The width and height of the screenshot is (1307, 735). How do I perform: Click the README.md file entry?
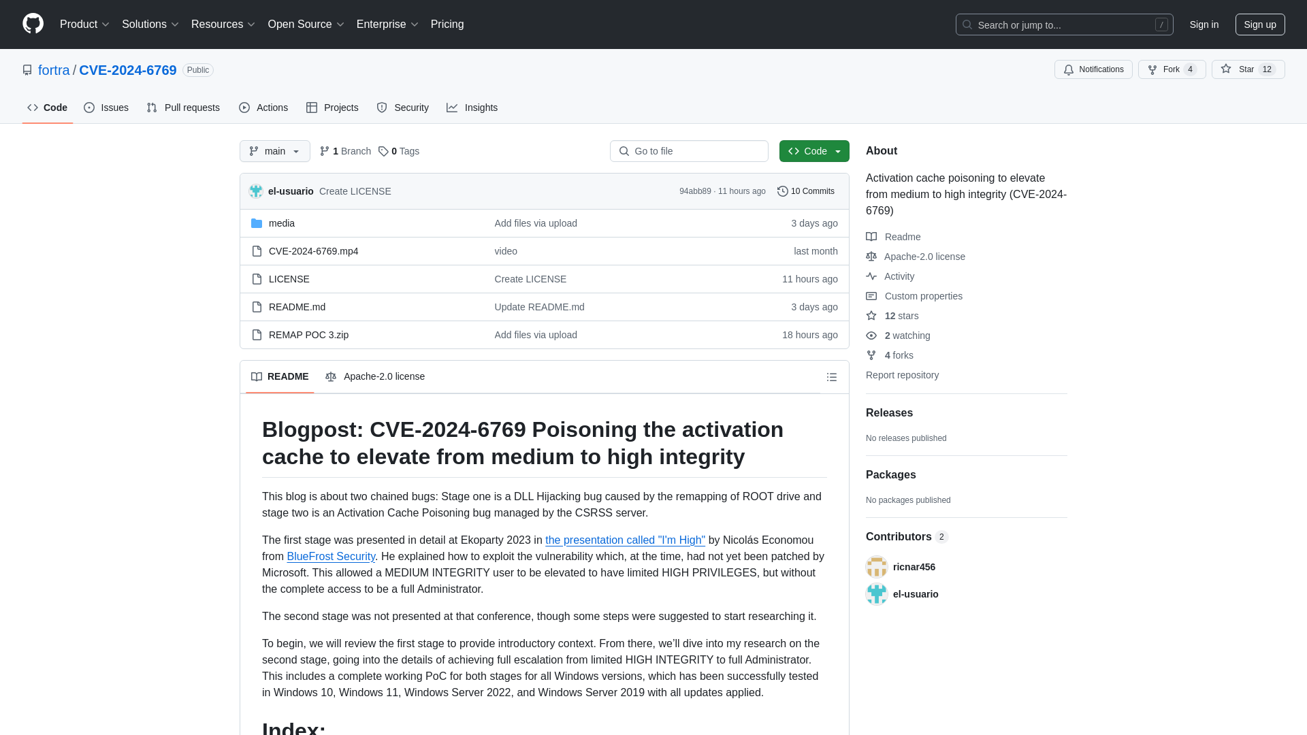point(297,306)
